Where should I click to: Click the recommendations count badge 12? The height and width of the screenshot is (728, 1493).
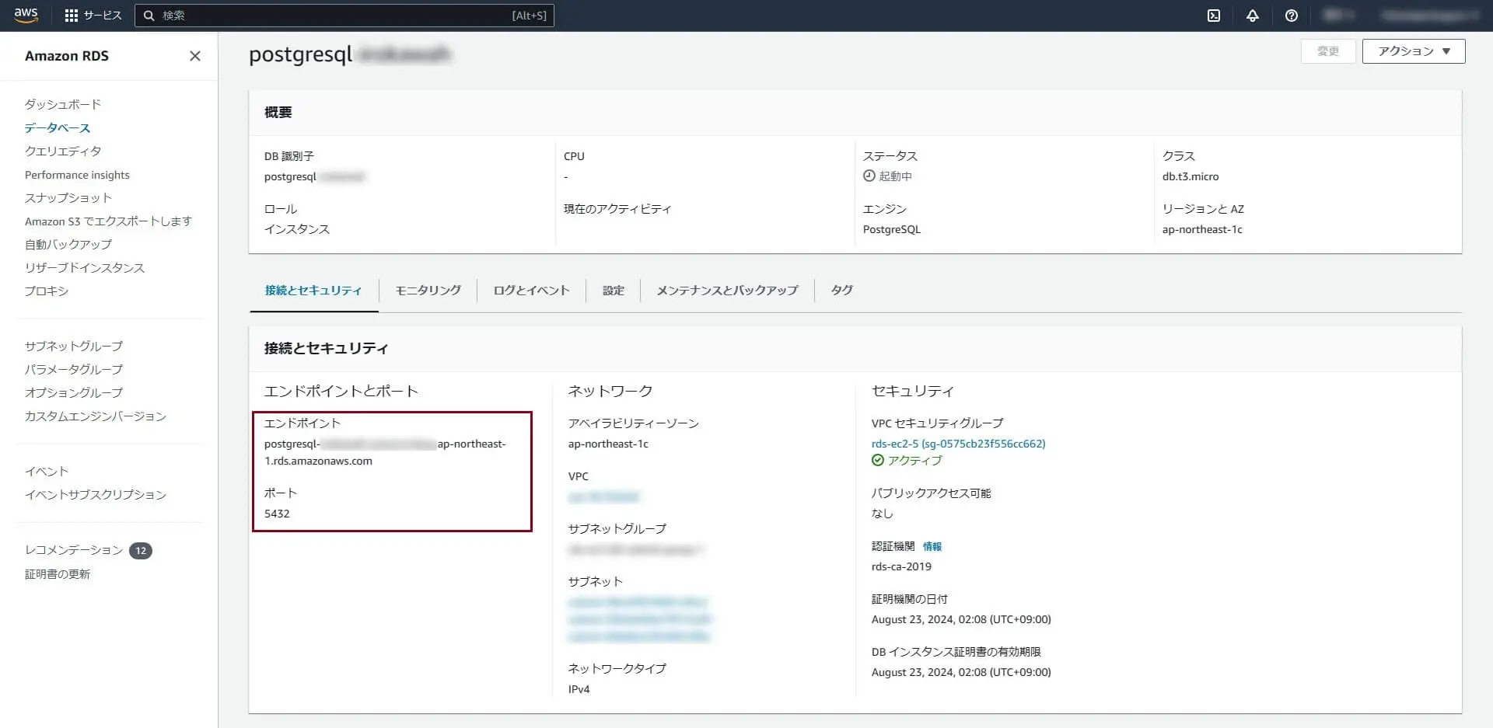point(141,551)
